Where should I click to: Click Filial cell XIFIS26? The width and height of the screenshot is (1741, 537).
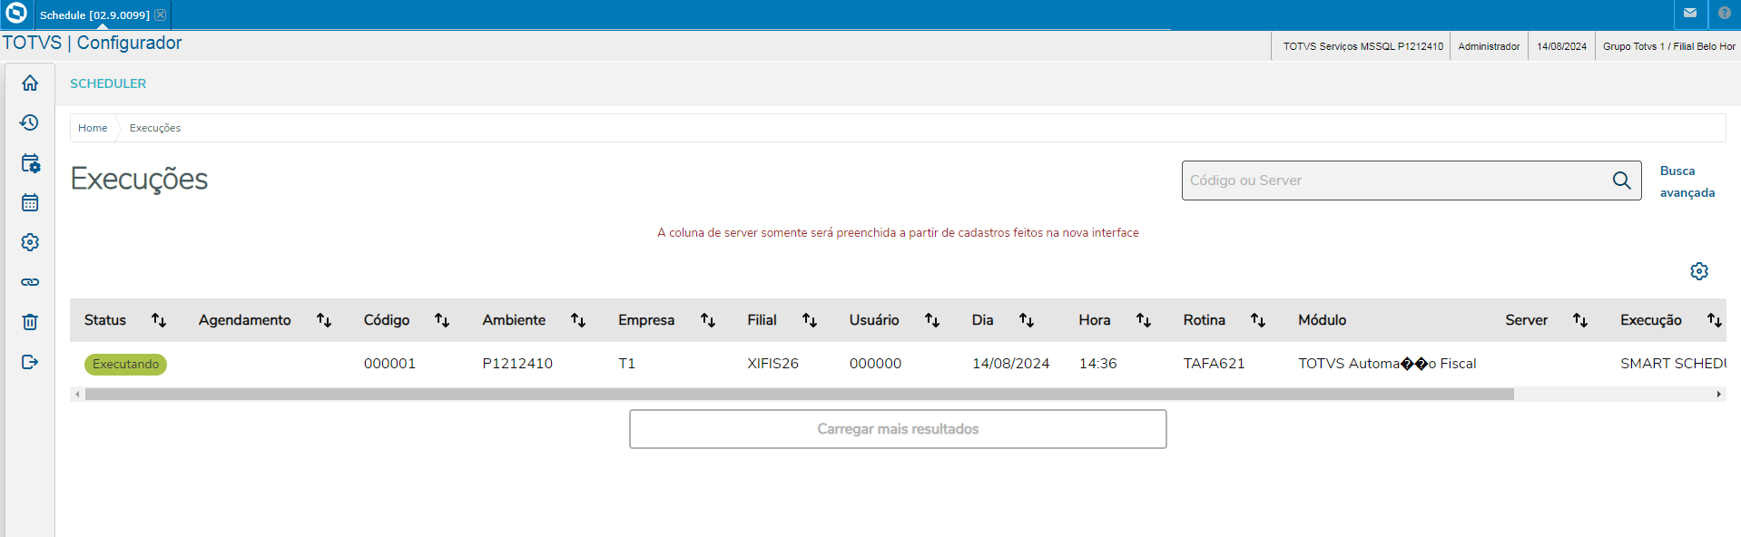coord(772,364)
